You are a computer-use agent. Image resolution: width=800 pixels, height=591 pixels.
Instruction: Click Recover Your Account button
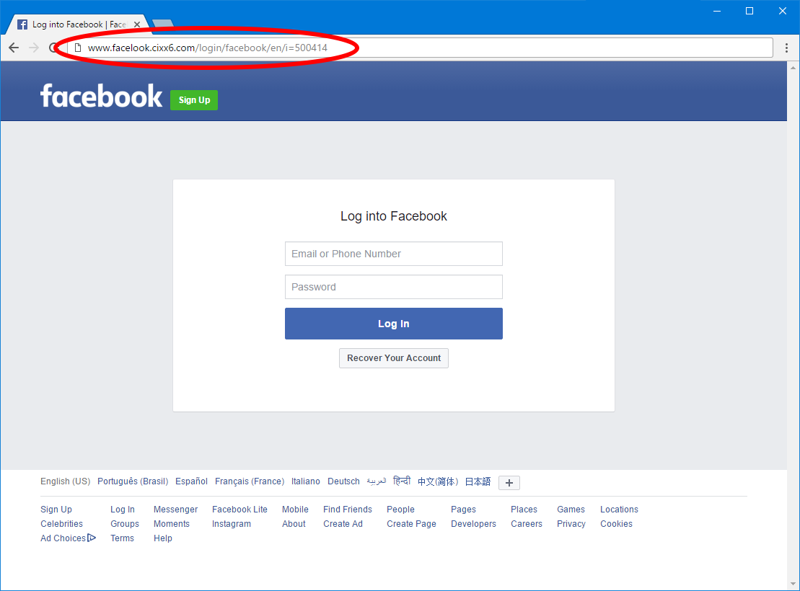(x=393, y=358)
